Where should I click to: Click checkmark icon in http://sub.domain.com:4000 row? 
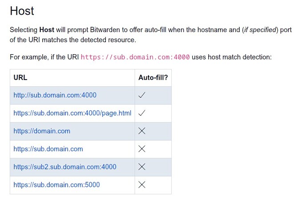click(x=142, y=95)
